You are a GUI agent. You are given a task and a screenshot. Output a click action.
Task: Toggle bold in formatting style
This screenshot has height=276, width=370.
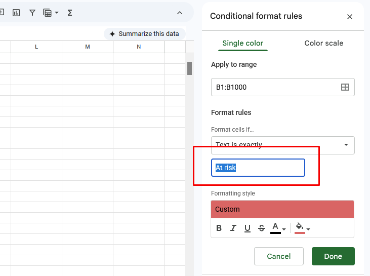coord(219,228)
